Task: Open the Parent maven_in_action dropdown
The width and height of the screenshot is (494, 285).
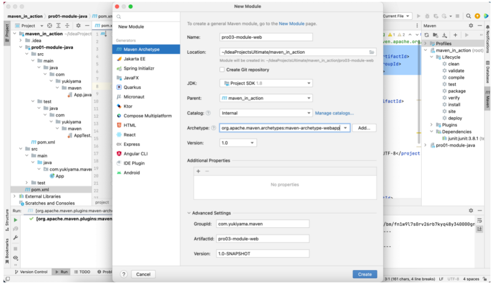Action: [266, 98]
